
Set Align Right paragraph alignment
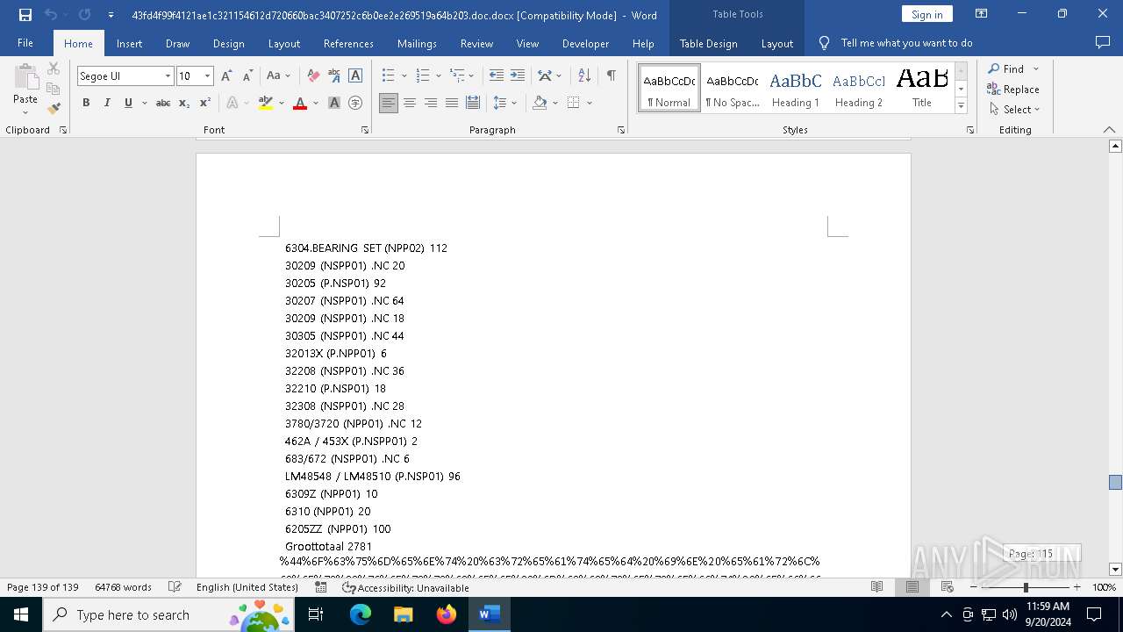(431, 104)
